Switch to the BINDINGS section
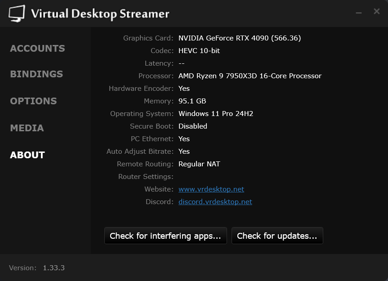The width and height of the screenshot is (388, 281). tap(36, 74)
